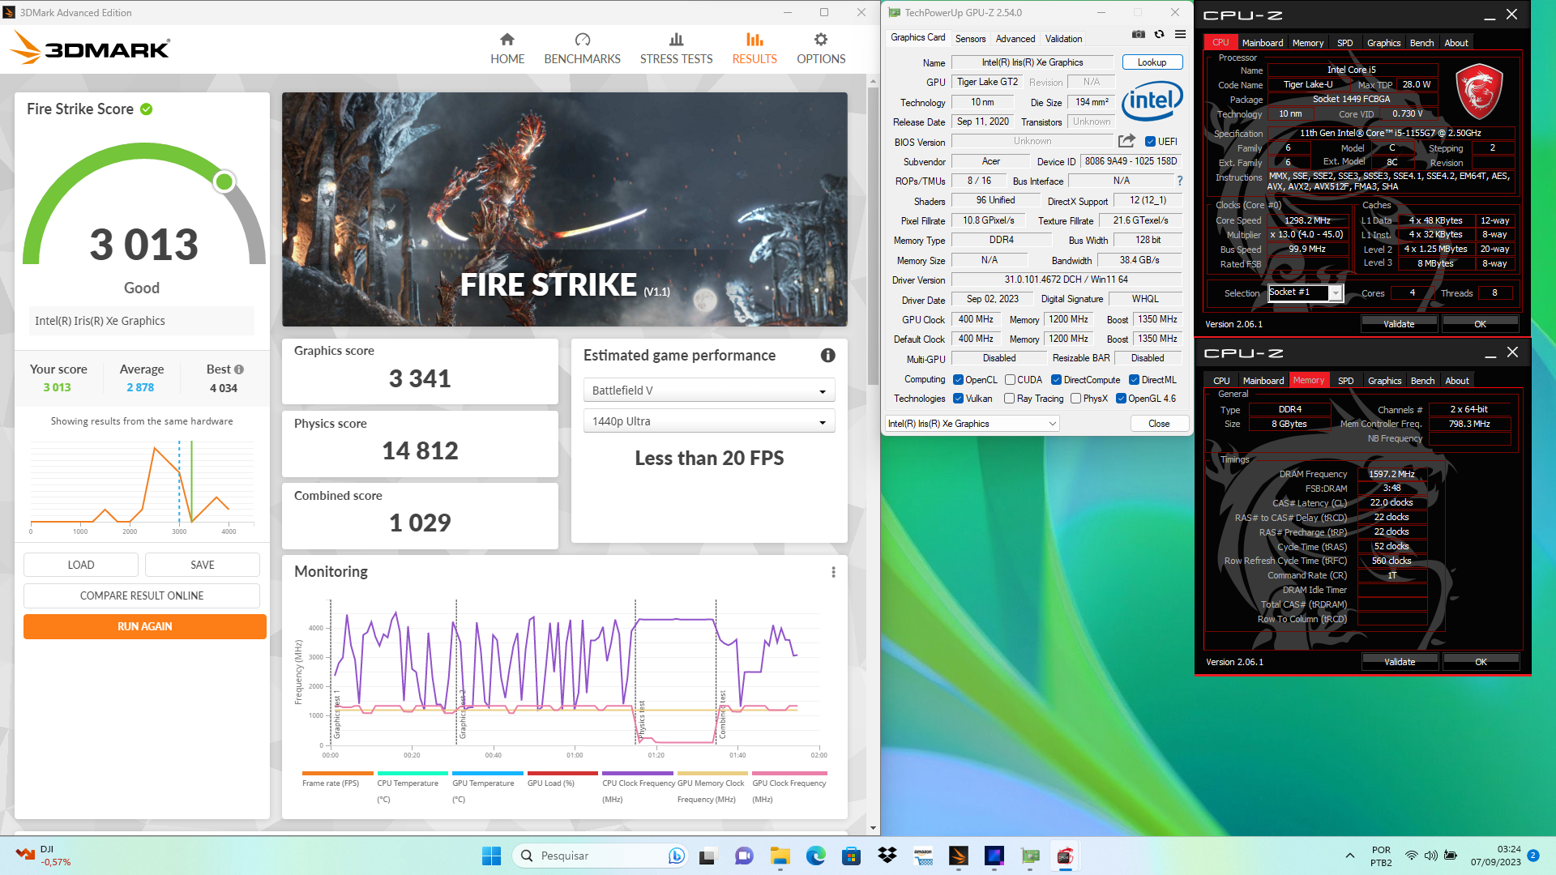Click the Lookup button in GPU-Z

click(x=1152, y=62)
